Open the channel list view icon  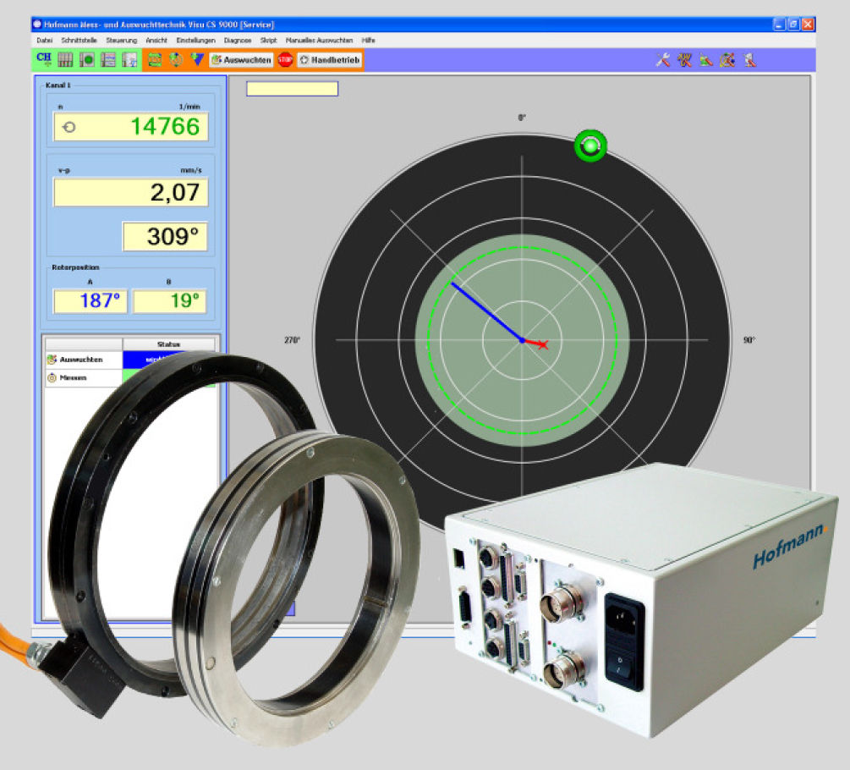tap(110, 58)
